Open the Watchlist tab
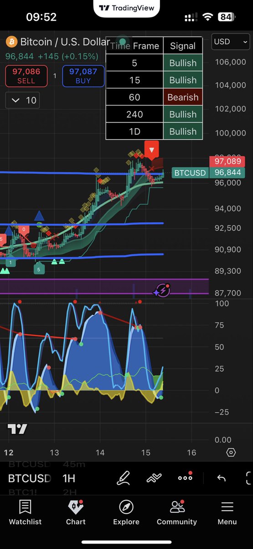The height and width of the screenshot is (549, 253). pyautogui.click(x=25, y=512)
